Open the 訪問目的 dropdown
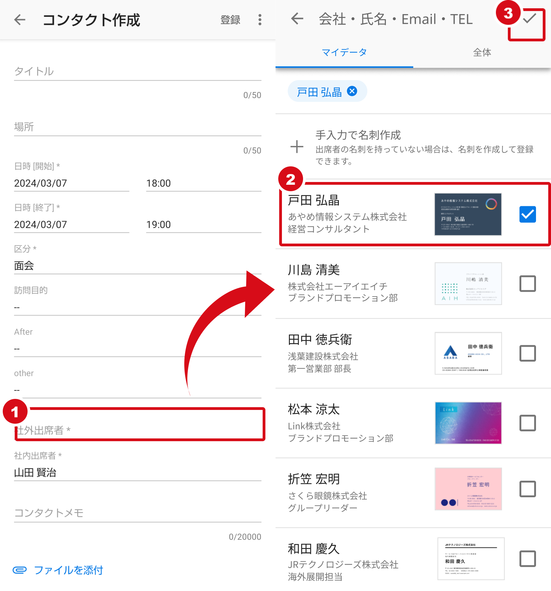This screenshot has height=591, width=551. pos(137,307)
